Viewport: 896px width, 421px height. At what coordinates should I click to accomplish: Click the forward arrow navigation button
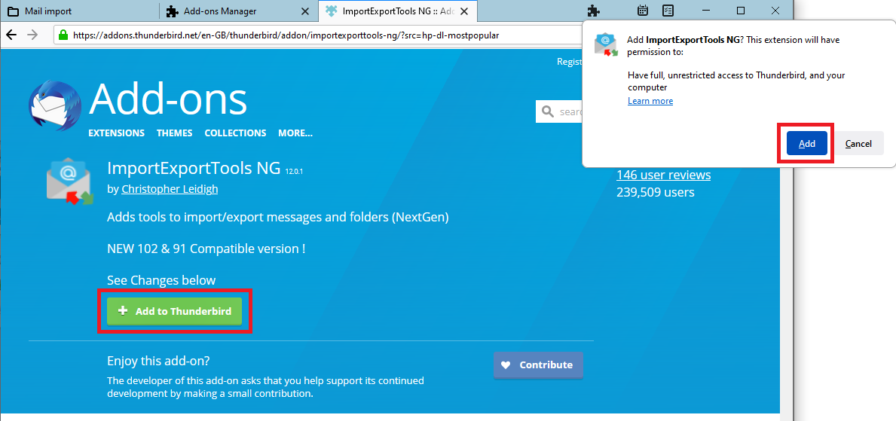[x=32, y=35]
